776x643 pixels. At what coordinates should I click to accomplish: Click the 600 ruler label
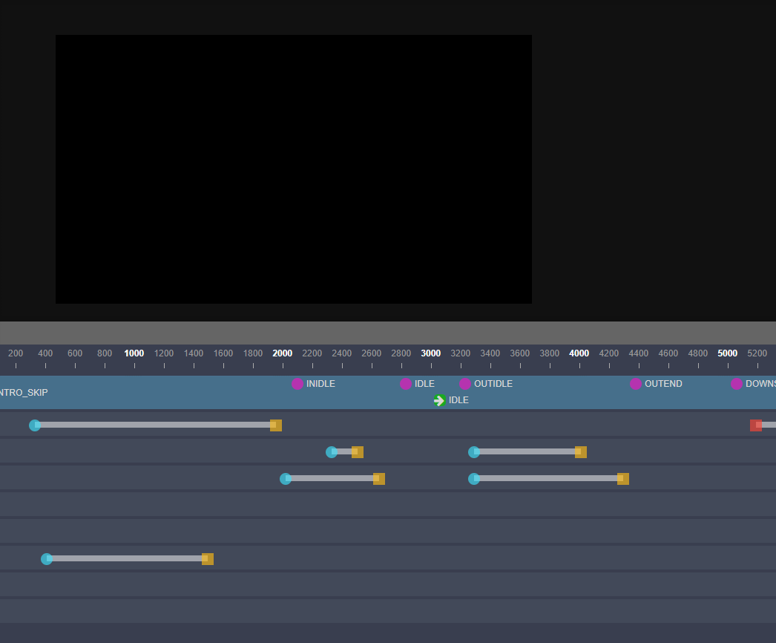(75, 353)
